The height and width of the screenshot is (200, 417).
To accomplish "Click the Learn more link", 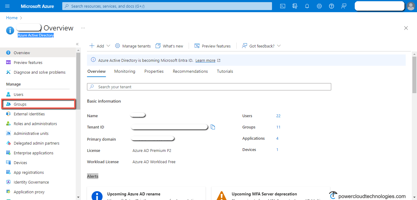I will pyautogui.click(x=205, y=61).
